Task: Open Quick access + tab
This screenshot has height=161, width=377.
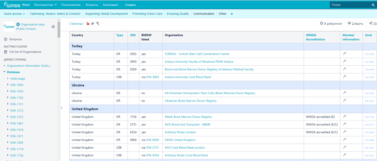Action: pyautogui.click(x=14, y=14)
